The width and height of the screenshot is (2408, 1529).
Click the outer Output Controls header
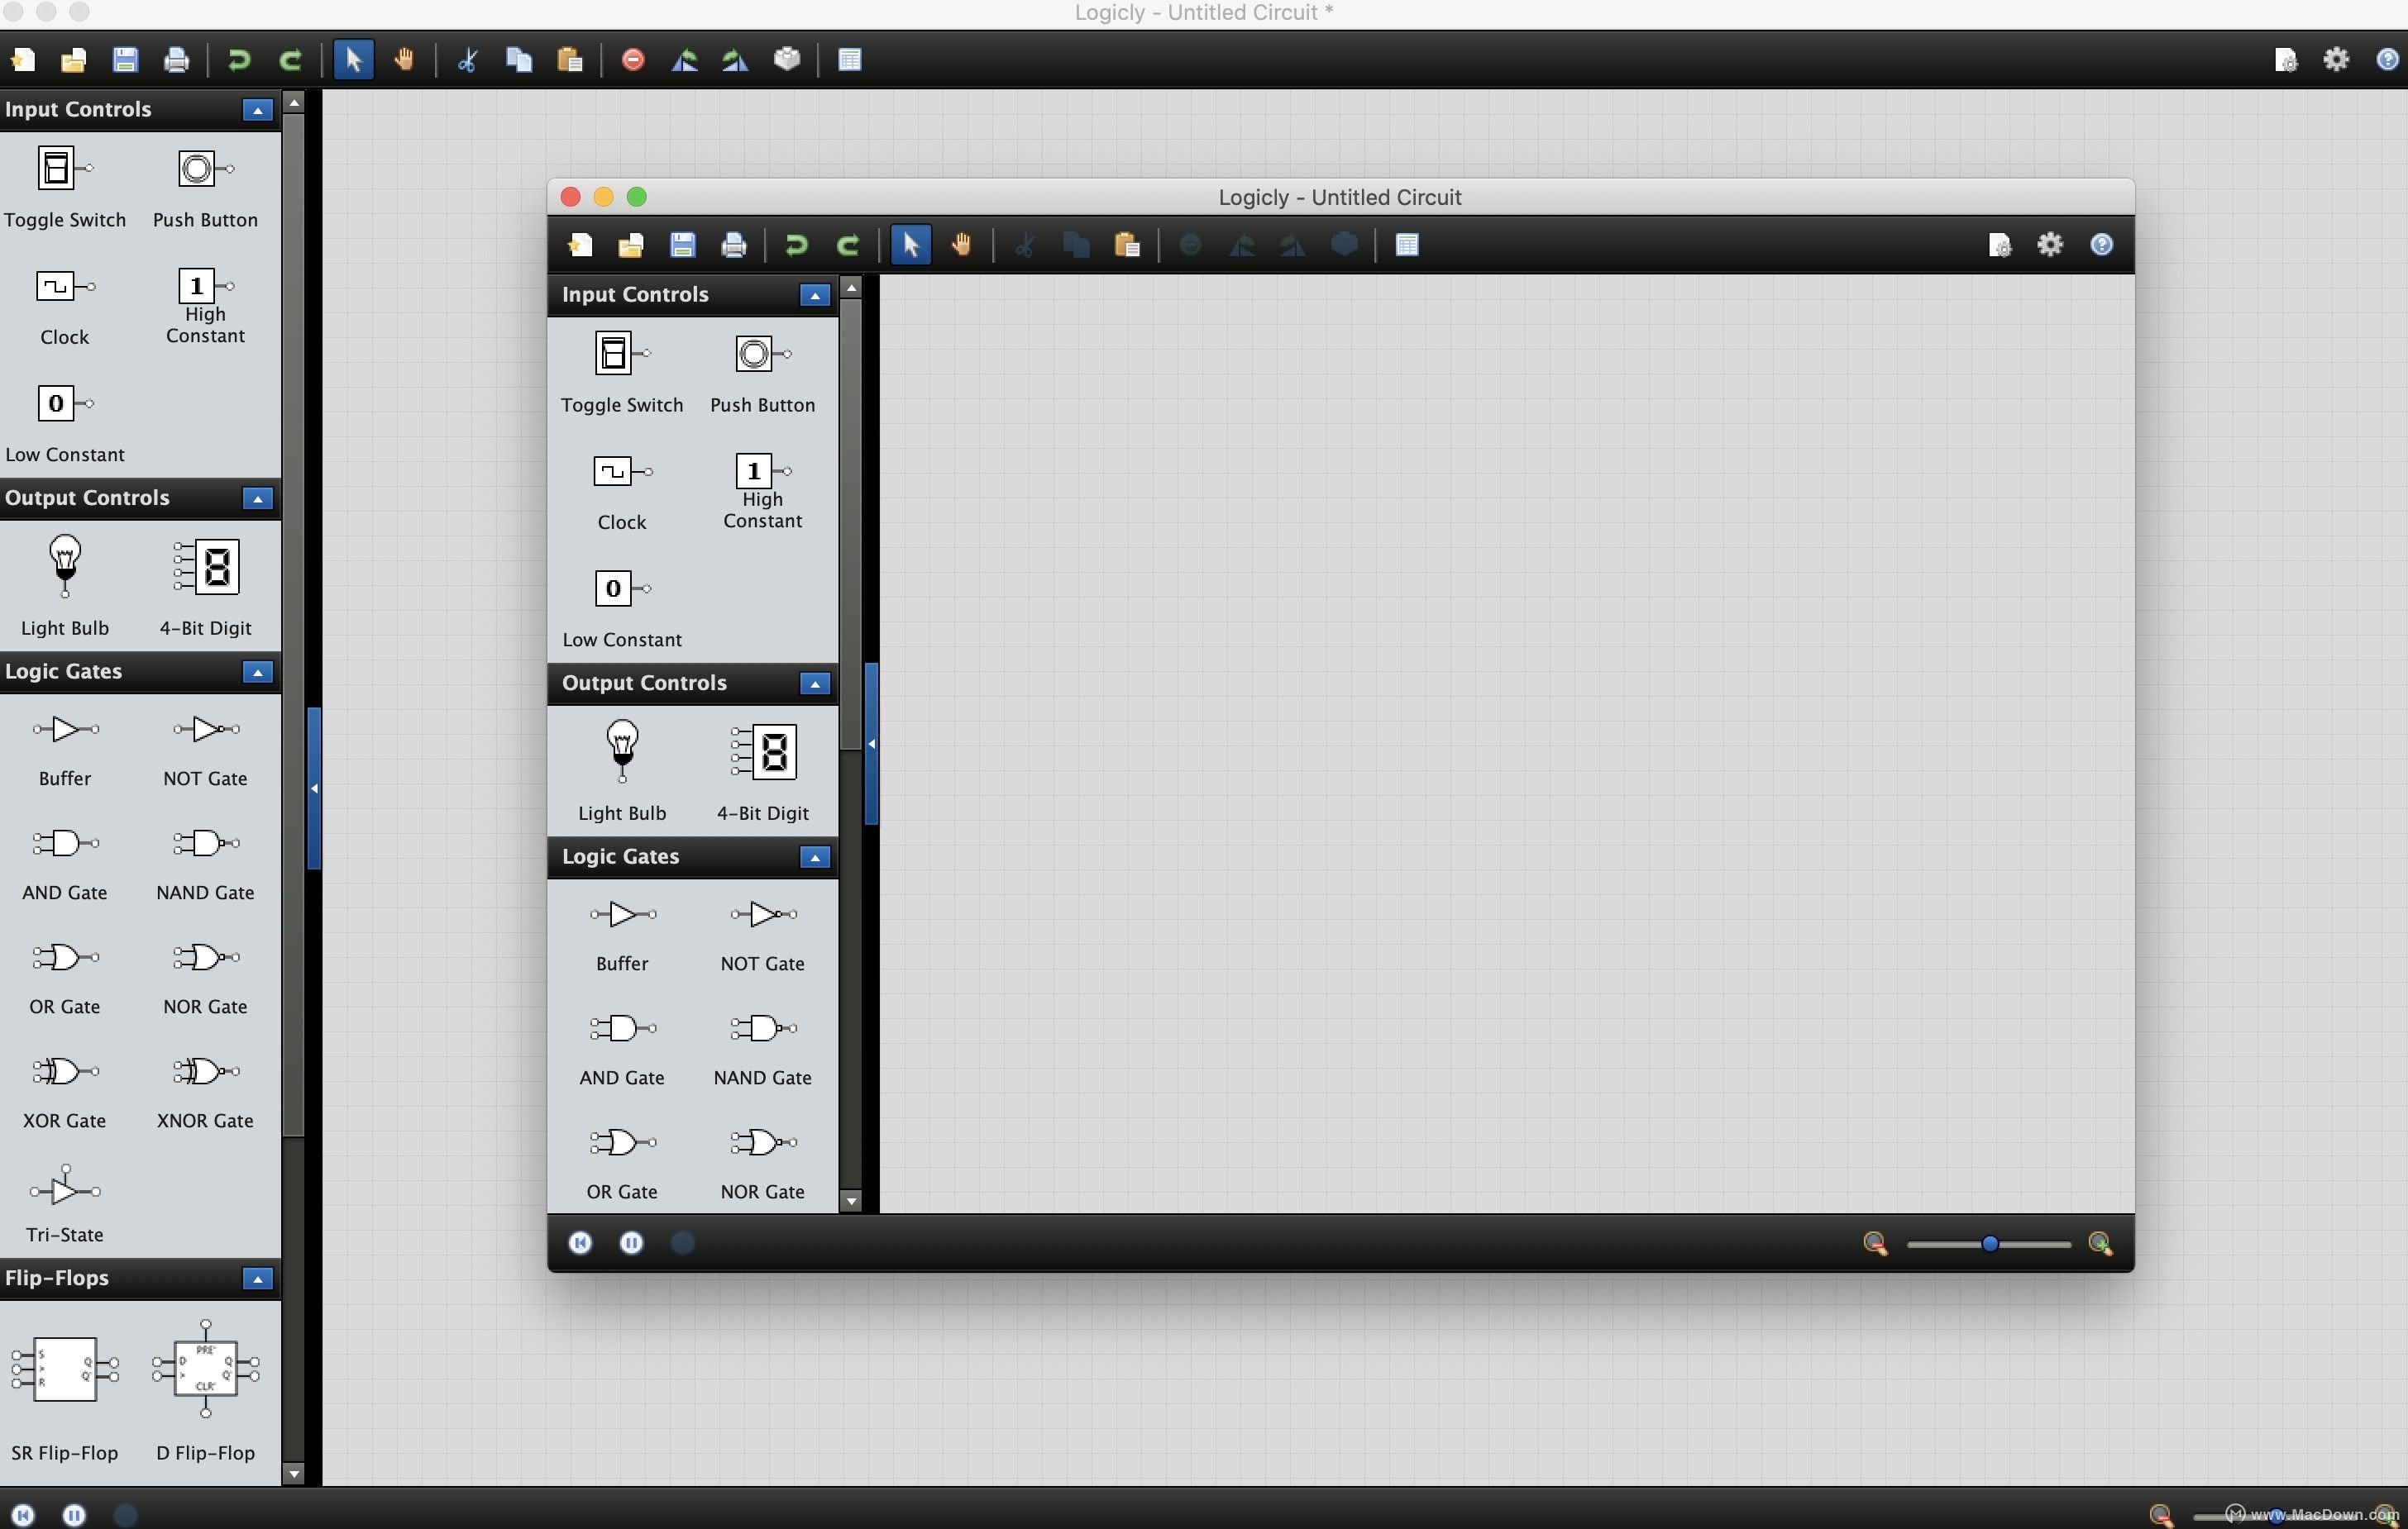[x=88, y=498]
